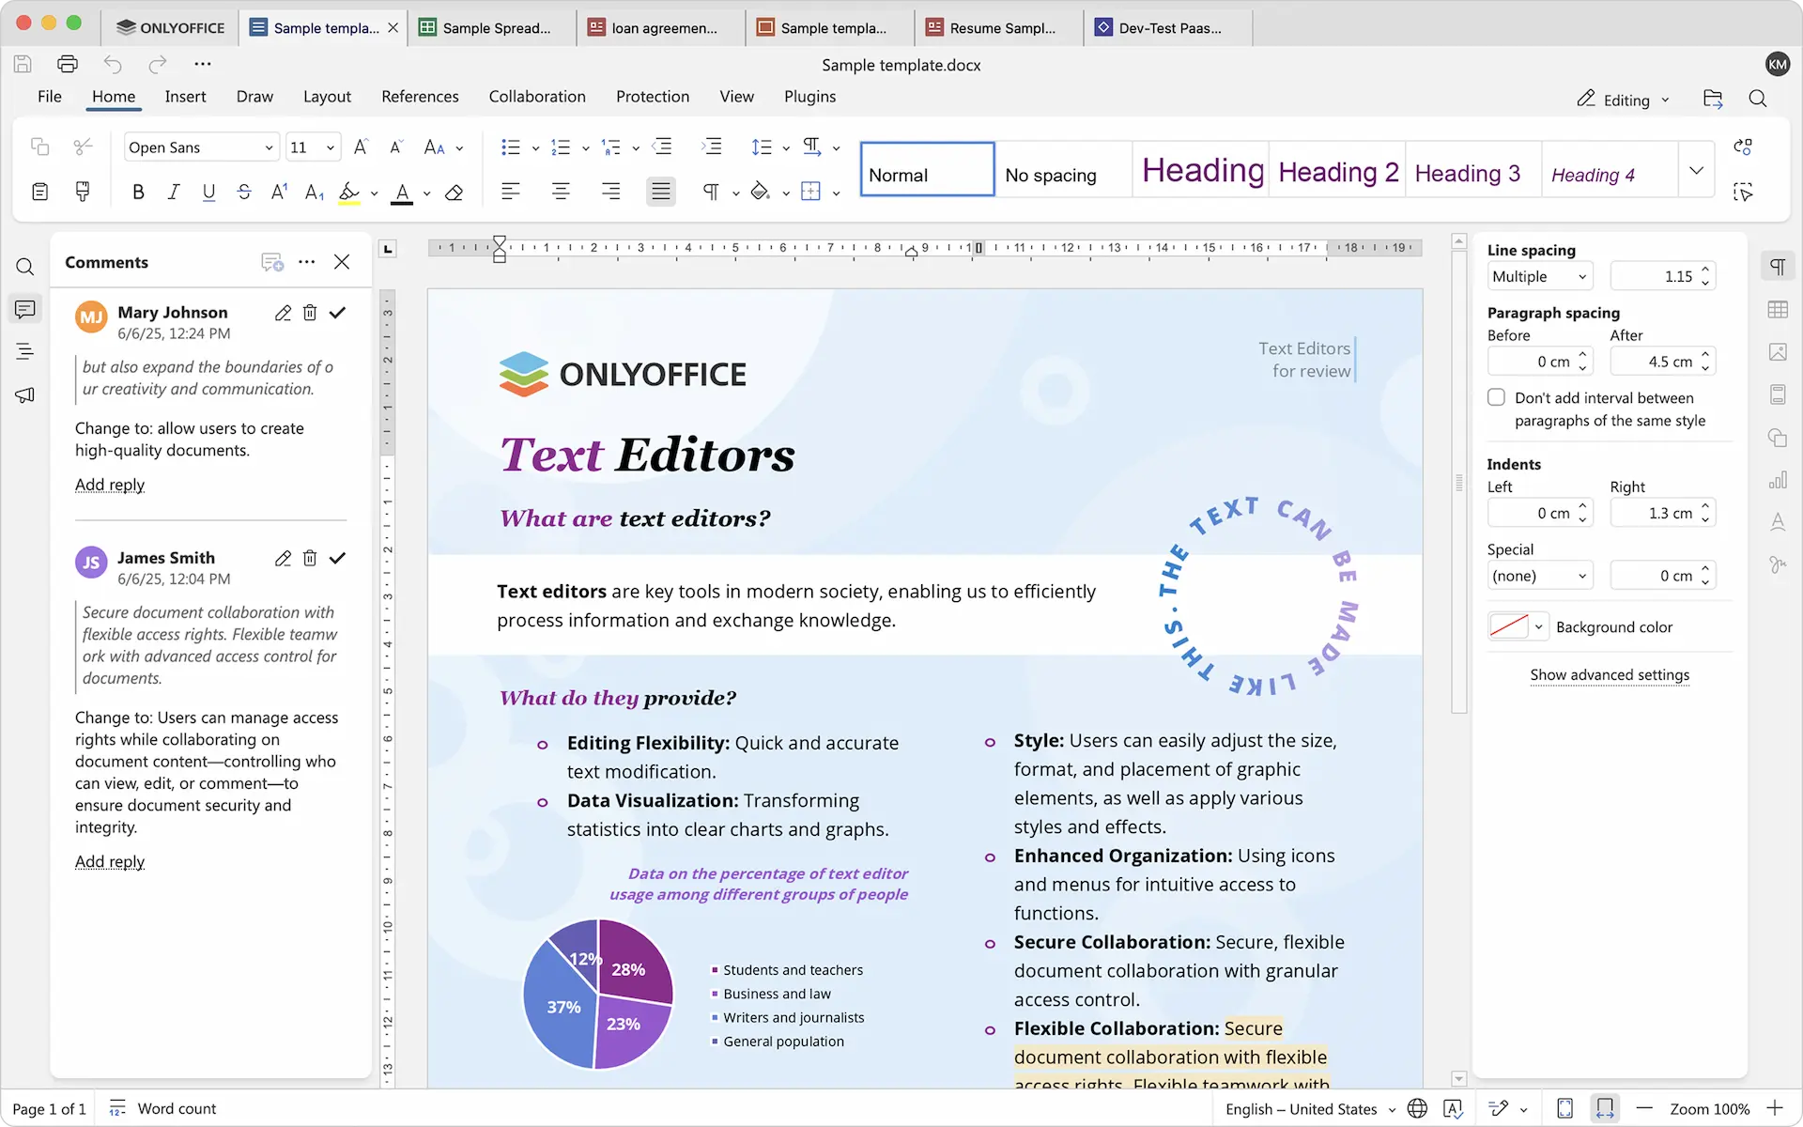Click the Copy style paint-roller icon

tap(83, 193)
